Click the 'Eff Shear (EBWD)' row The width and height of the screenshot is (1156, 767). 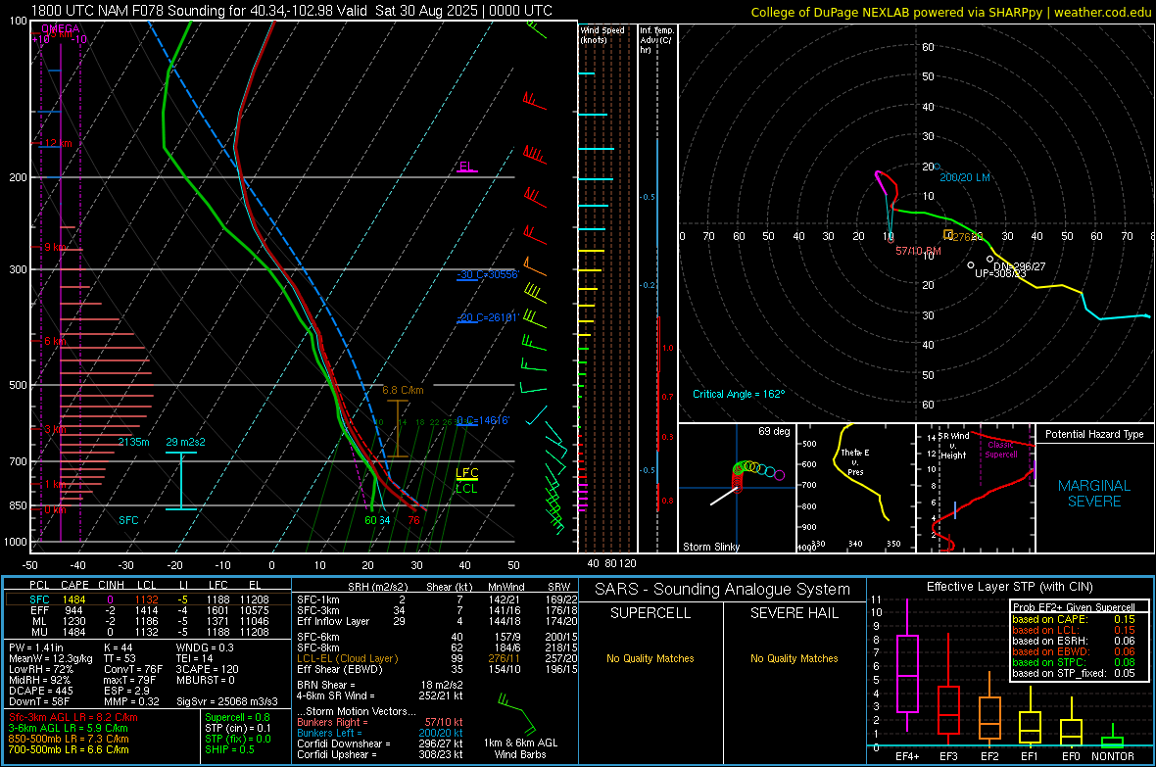[437, 669]
